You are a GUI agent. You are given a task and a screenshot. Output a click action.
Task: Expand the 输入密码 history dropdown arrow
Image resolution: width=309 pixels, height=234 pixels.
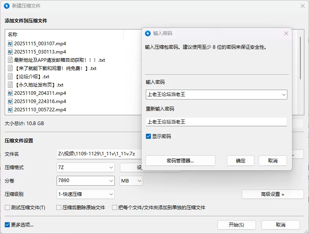[x=283, y=94]
